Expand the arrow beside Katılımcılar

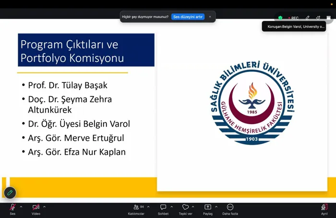point(148,207)
